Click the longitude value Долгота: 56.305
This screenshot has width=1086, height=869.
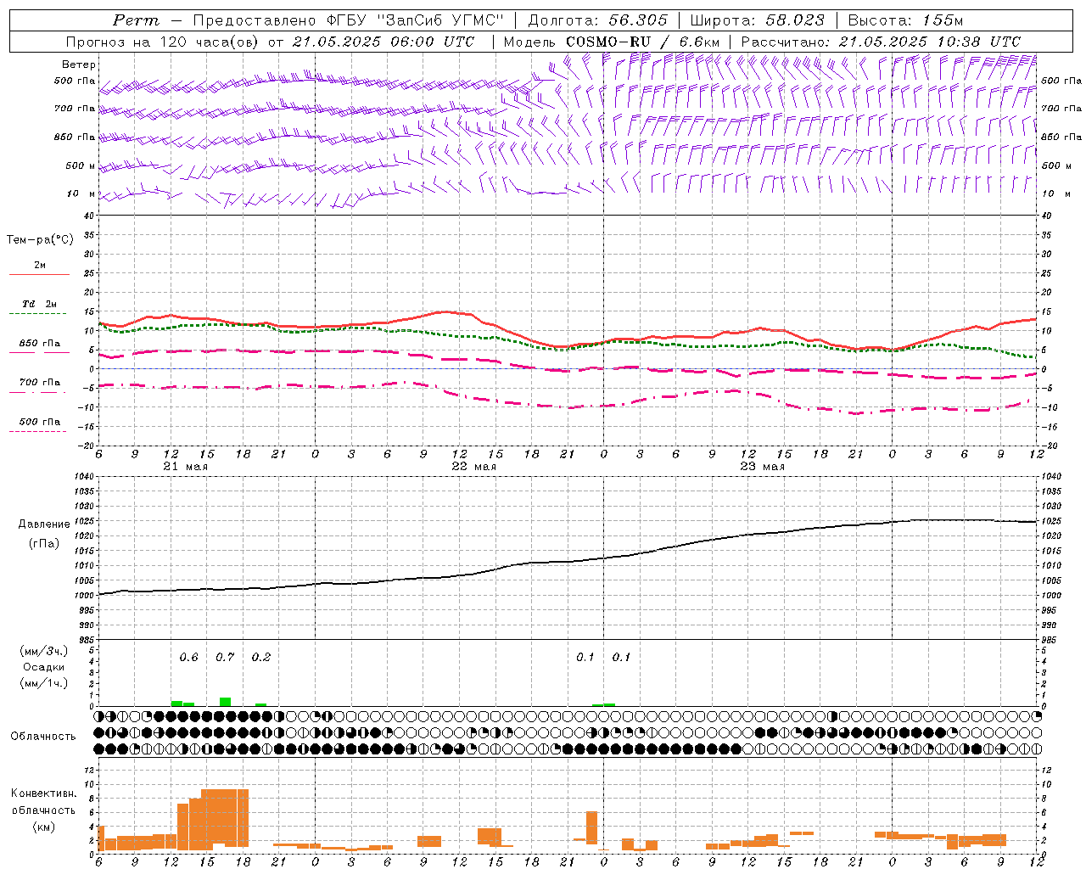(598, 20)
